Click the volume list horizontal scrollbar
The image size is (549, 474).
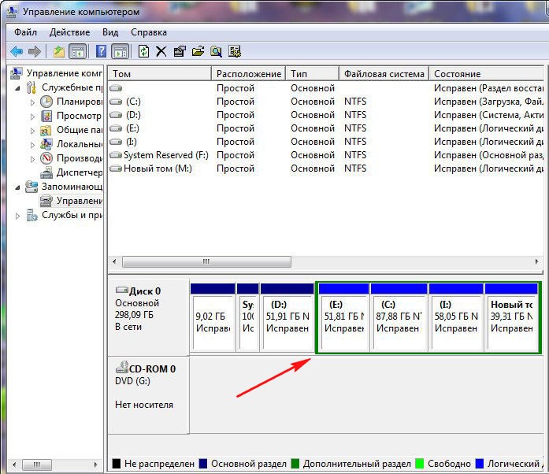pyautogui.click(x=206, y=261)
